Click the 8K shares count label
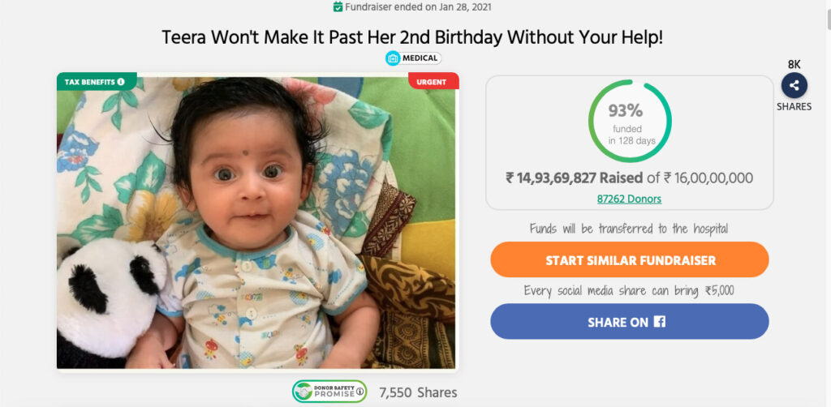The height and width of the screenshot is (407, 831). click(x=794, y=65)
